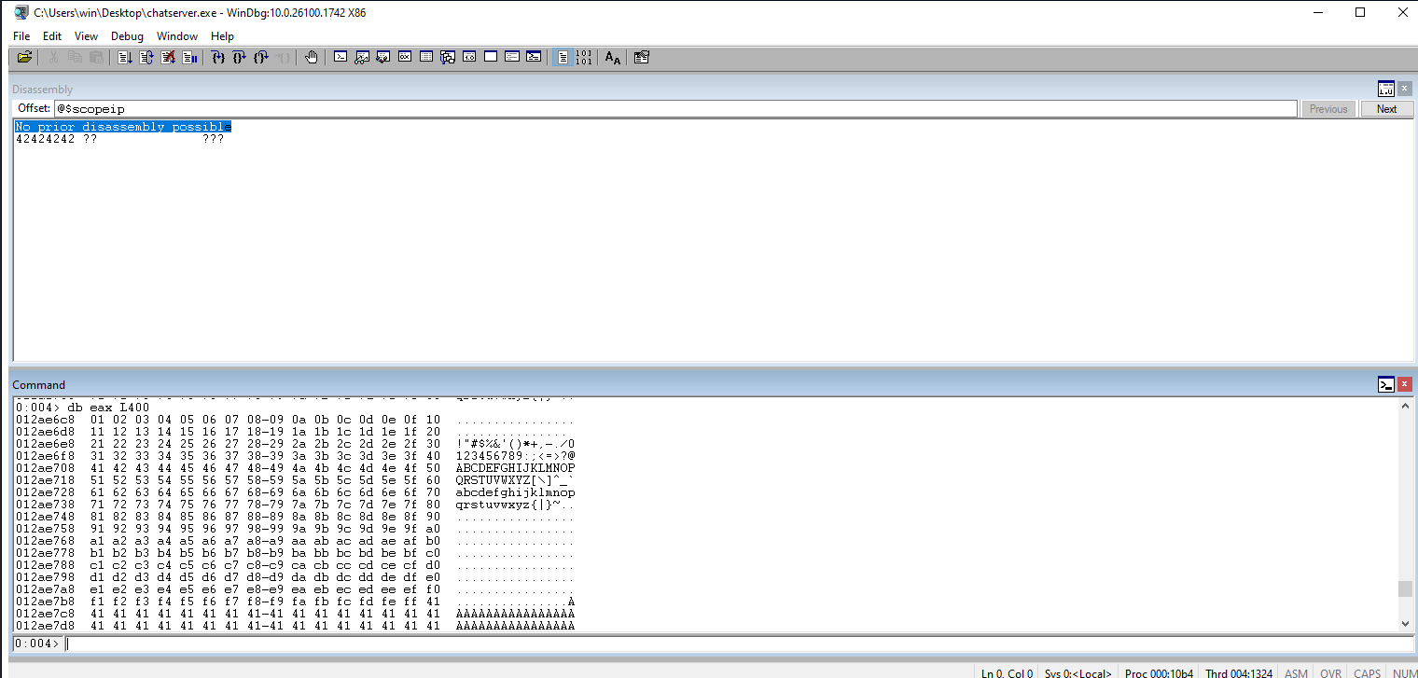Open the Command pane's window menu icon
Screen dimensions: 1418x678
pyautogui.click(x=1386, y=384)
